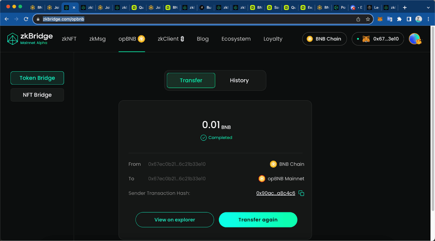The height and width of the screenshot is (241, 435).
Task: Open the Extensions puzzle menu
Action: coord(399,19)
